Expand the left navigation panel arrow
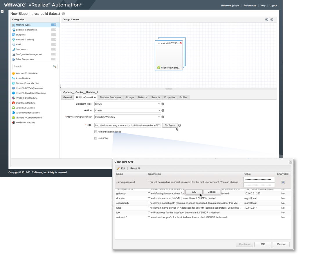Screen dimensions: 310x254 [2, 12]
